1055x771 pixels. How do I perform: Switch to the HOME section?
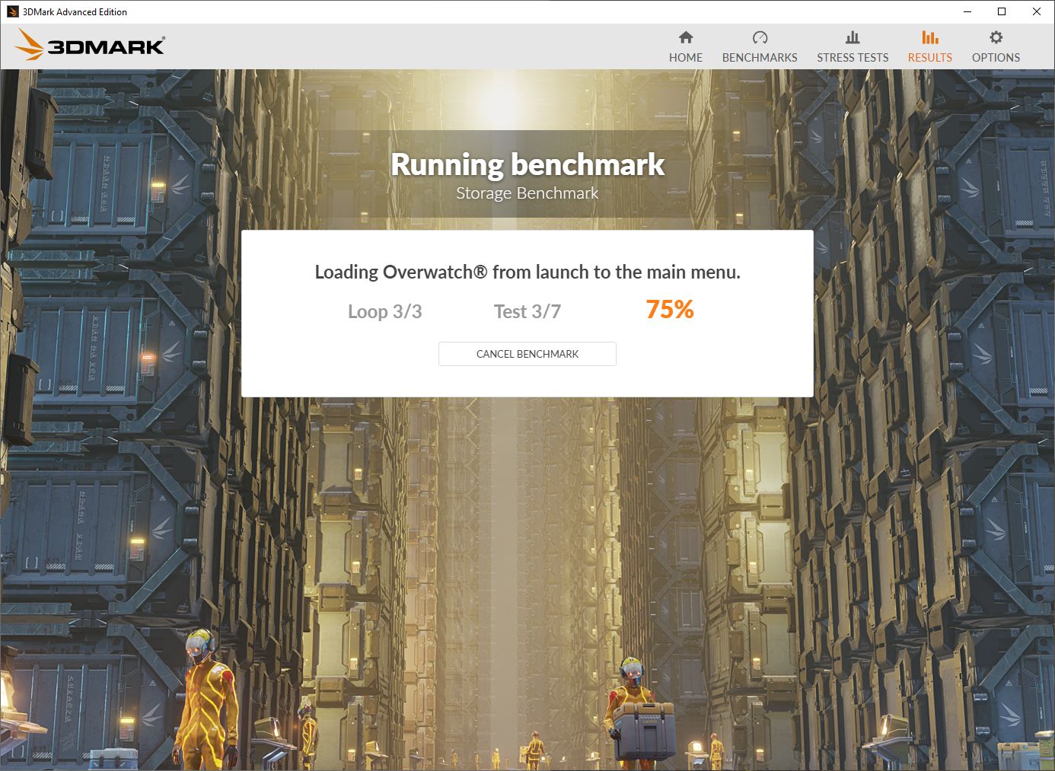point(686,57)
